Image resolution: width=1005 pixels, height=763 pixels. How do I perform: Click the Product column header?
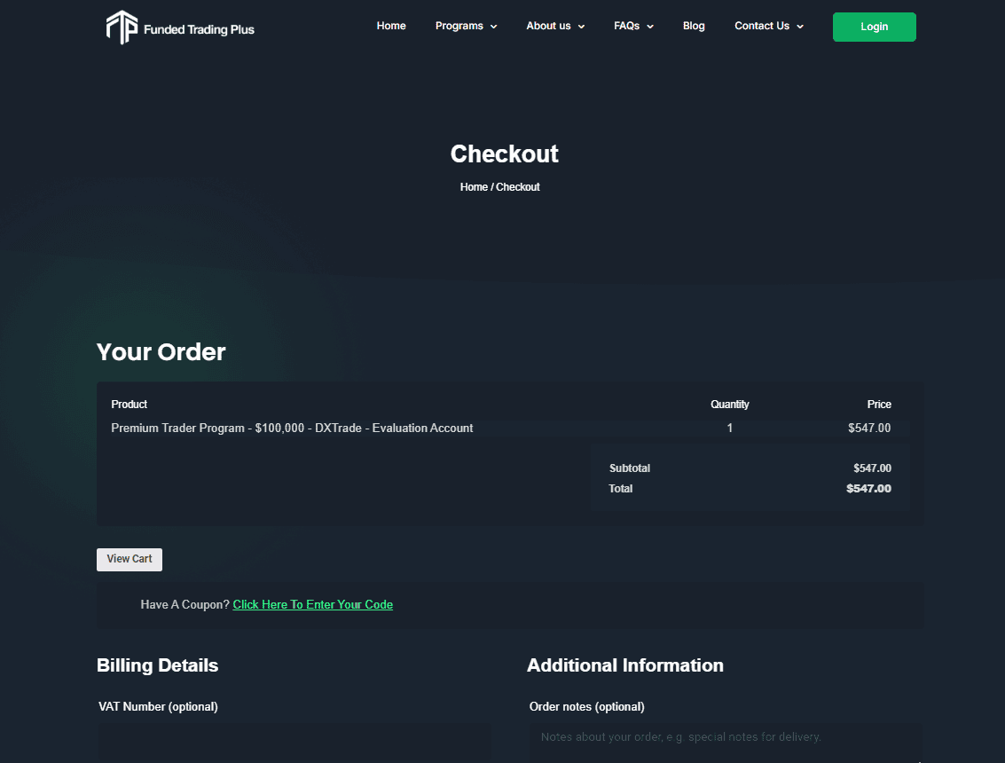129,404
